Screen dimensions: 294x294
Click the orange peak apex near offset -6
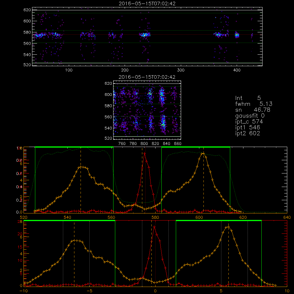coord(74,240)
